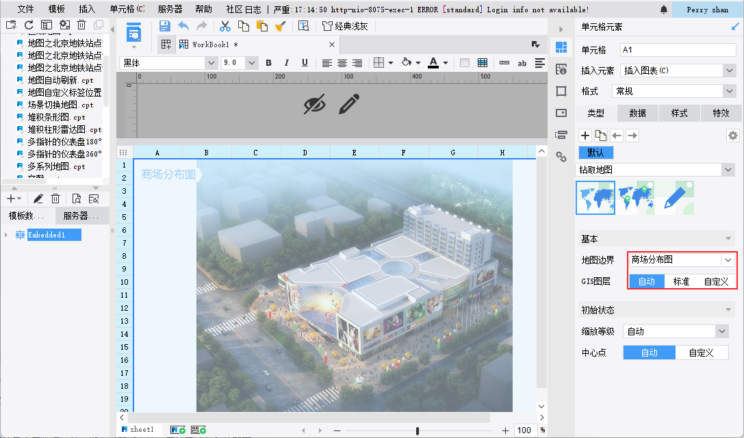
Task: Open the 地图边界 dropdown
Action: pyautogui.click(x=727, y=260)
